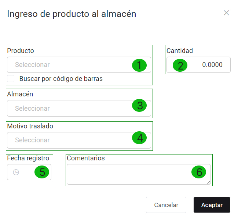
Task: Click the 'Ingreso de producto al almacén' title
Action: pos(72,14)
